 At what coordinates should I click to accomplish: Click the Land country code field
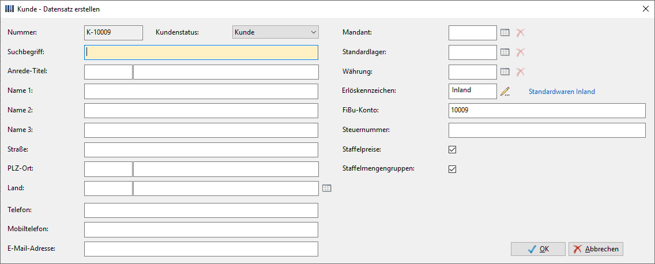pyautogui.click(x=108, y=188)
